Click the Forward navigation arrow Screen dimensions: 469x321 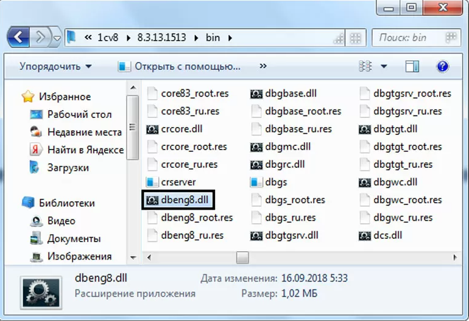tap(41, 37)
